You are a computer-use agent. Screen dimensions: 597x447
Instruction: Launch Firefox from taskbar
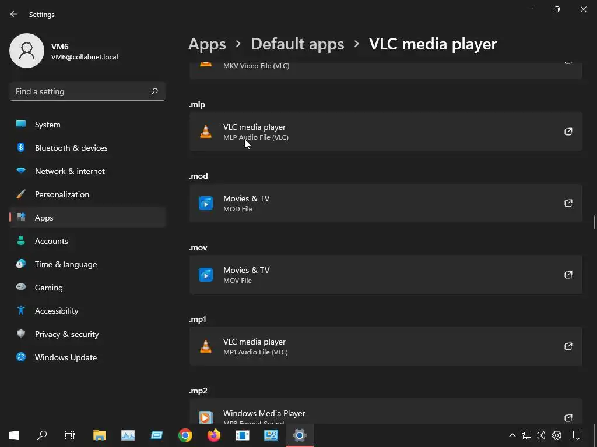tap(213, 435)
